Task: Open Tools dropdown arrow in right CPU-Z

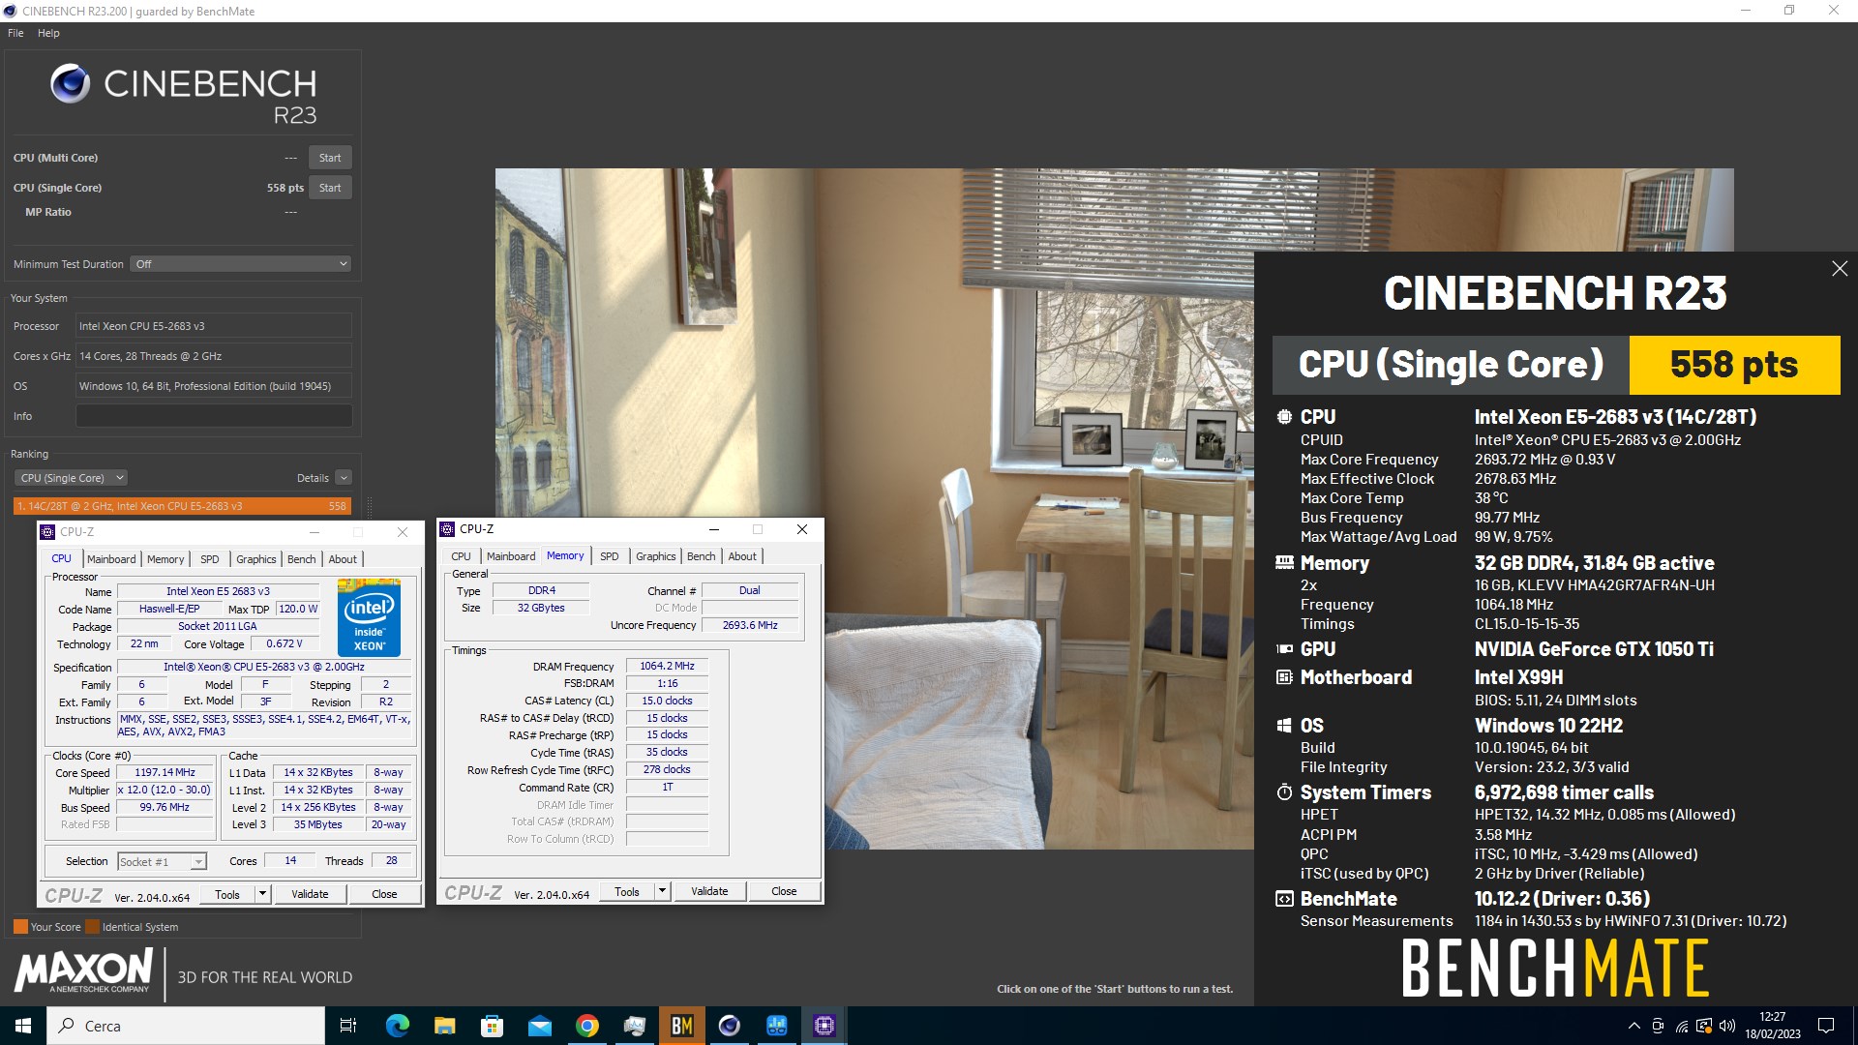Action: tap(662, 891)
